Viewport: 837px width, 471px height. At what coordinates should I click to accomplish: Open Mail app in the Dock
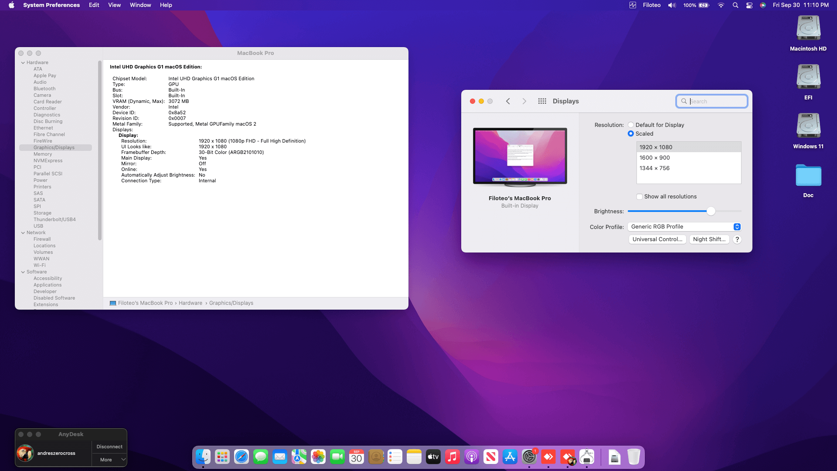click(x=280, y=457)
